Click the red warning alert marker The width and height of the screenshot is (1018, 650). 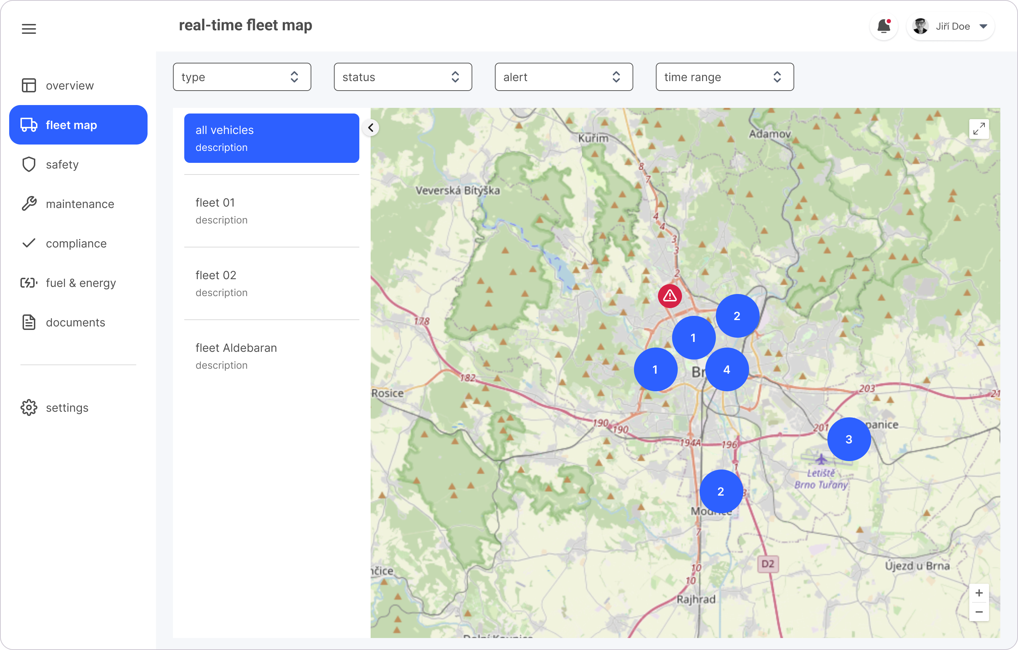tap(670, 296)
